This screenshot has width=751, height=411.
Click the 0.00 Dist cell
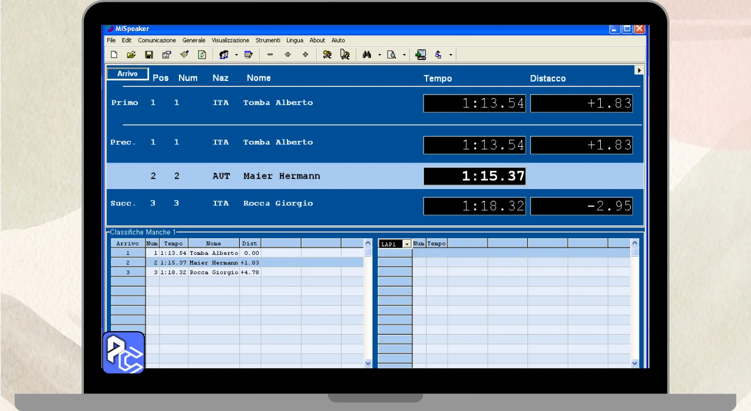pyautogui.click(x=250, y=253)
